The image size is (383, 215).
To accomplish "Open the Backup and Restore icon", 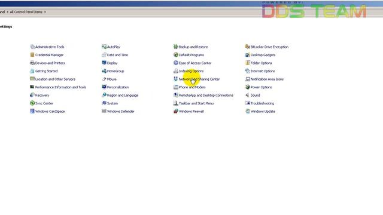I will [x=176, y=47].
